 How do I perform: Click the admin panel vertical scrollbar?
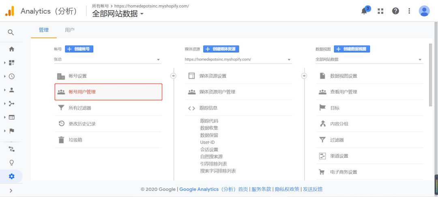tap(430, 75)
